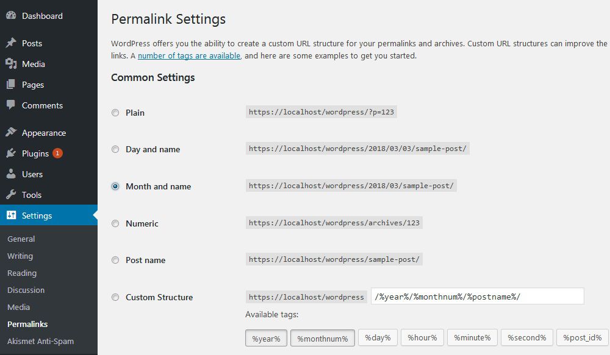This screenshot has width=610, height=355.
Task: Open General settings submenu
Action: [x=21, y=239]
